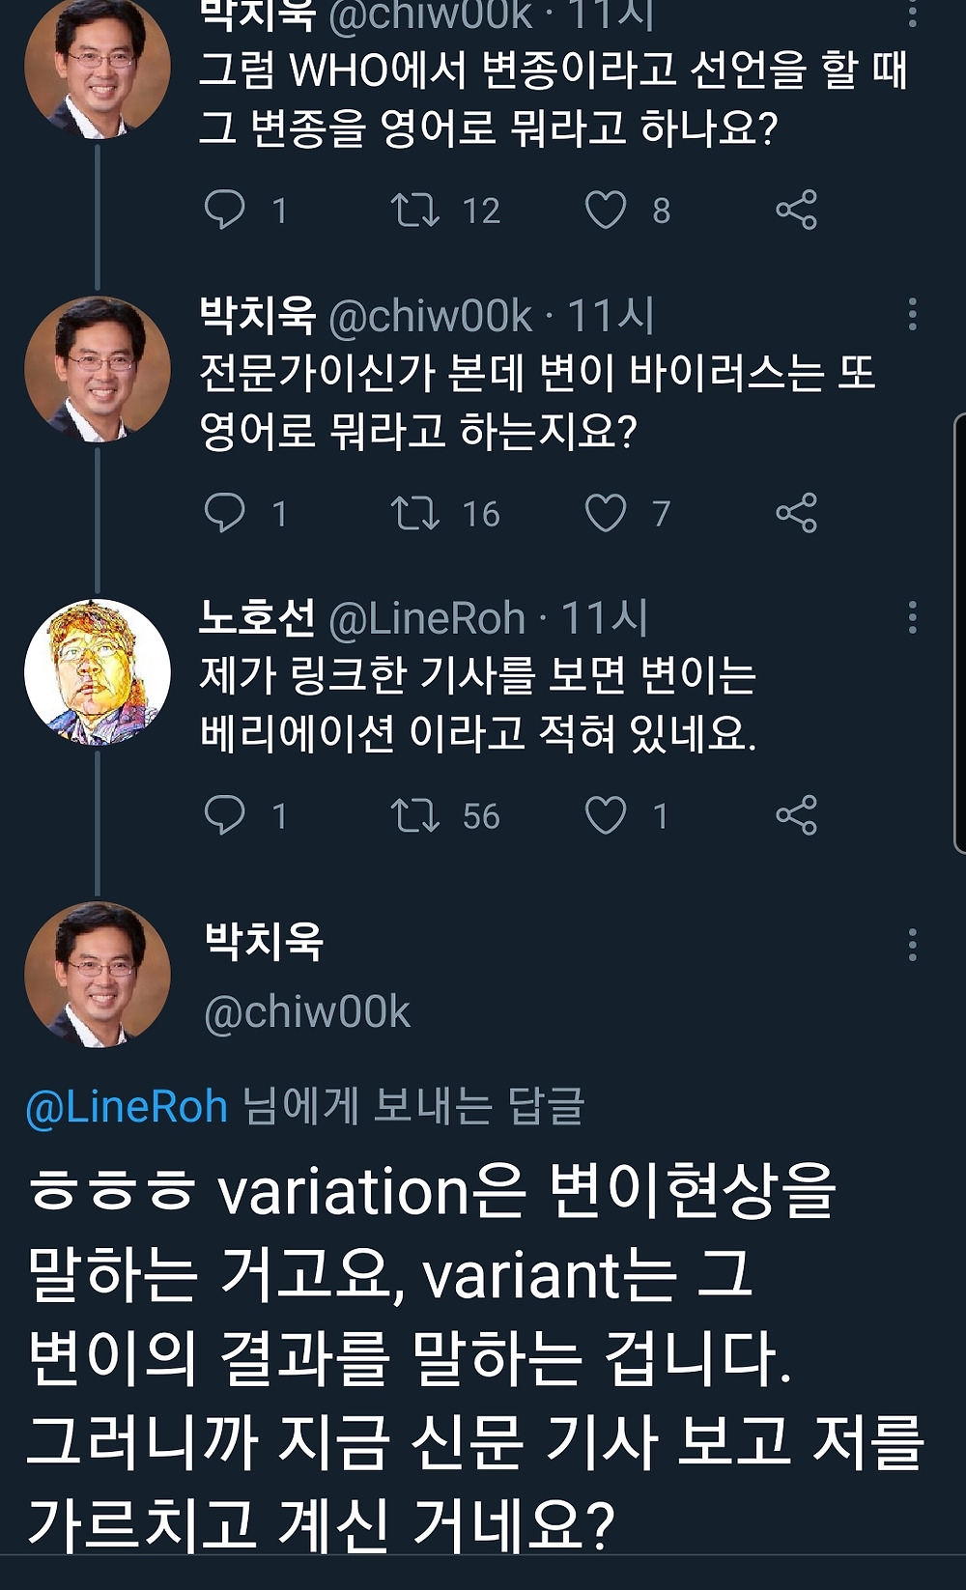Share 노호선's tweet
The image size is (966, 1590).
click(796, 815)
